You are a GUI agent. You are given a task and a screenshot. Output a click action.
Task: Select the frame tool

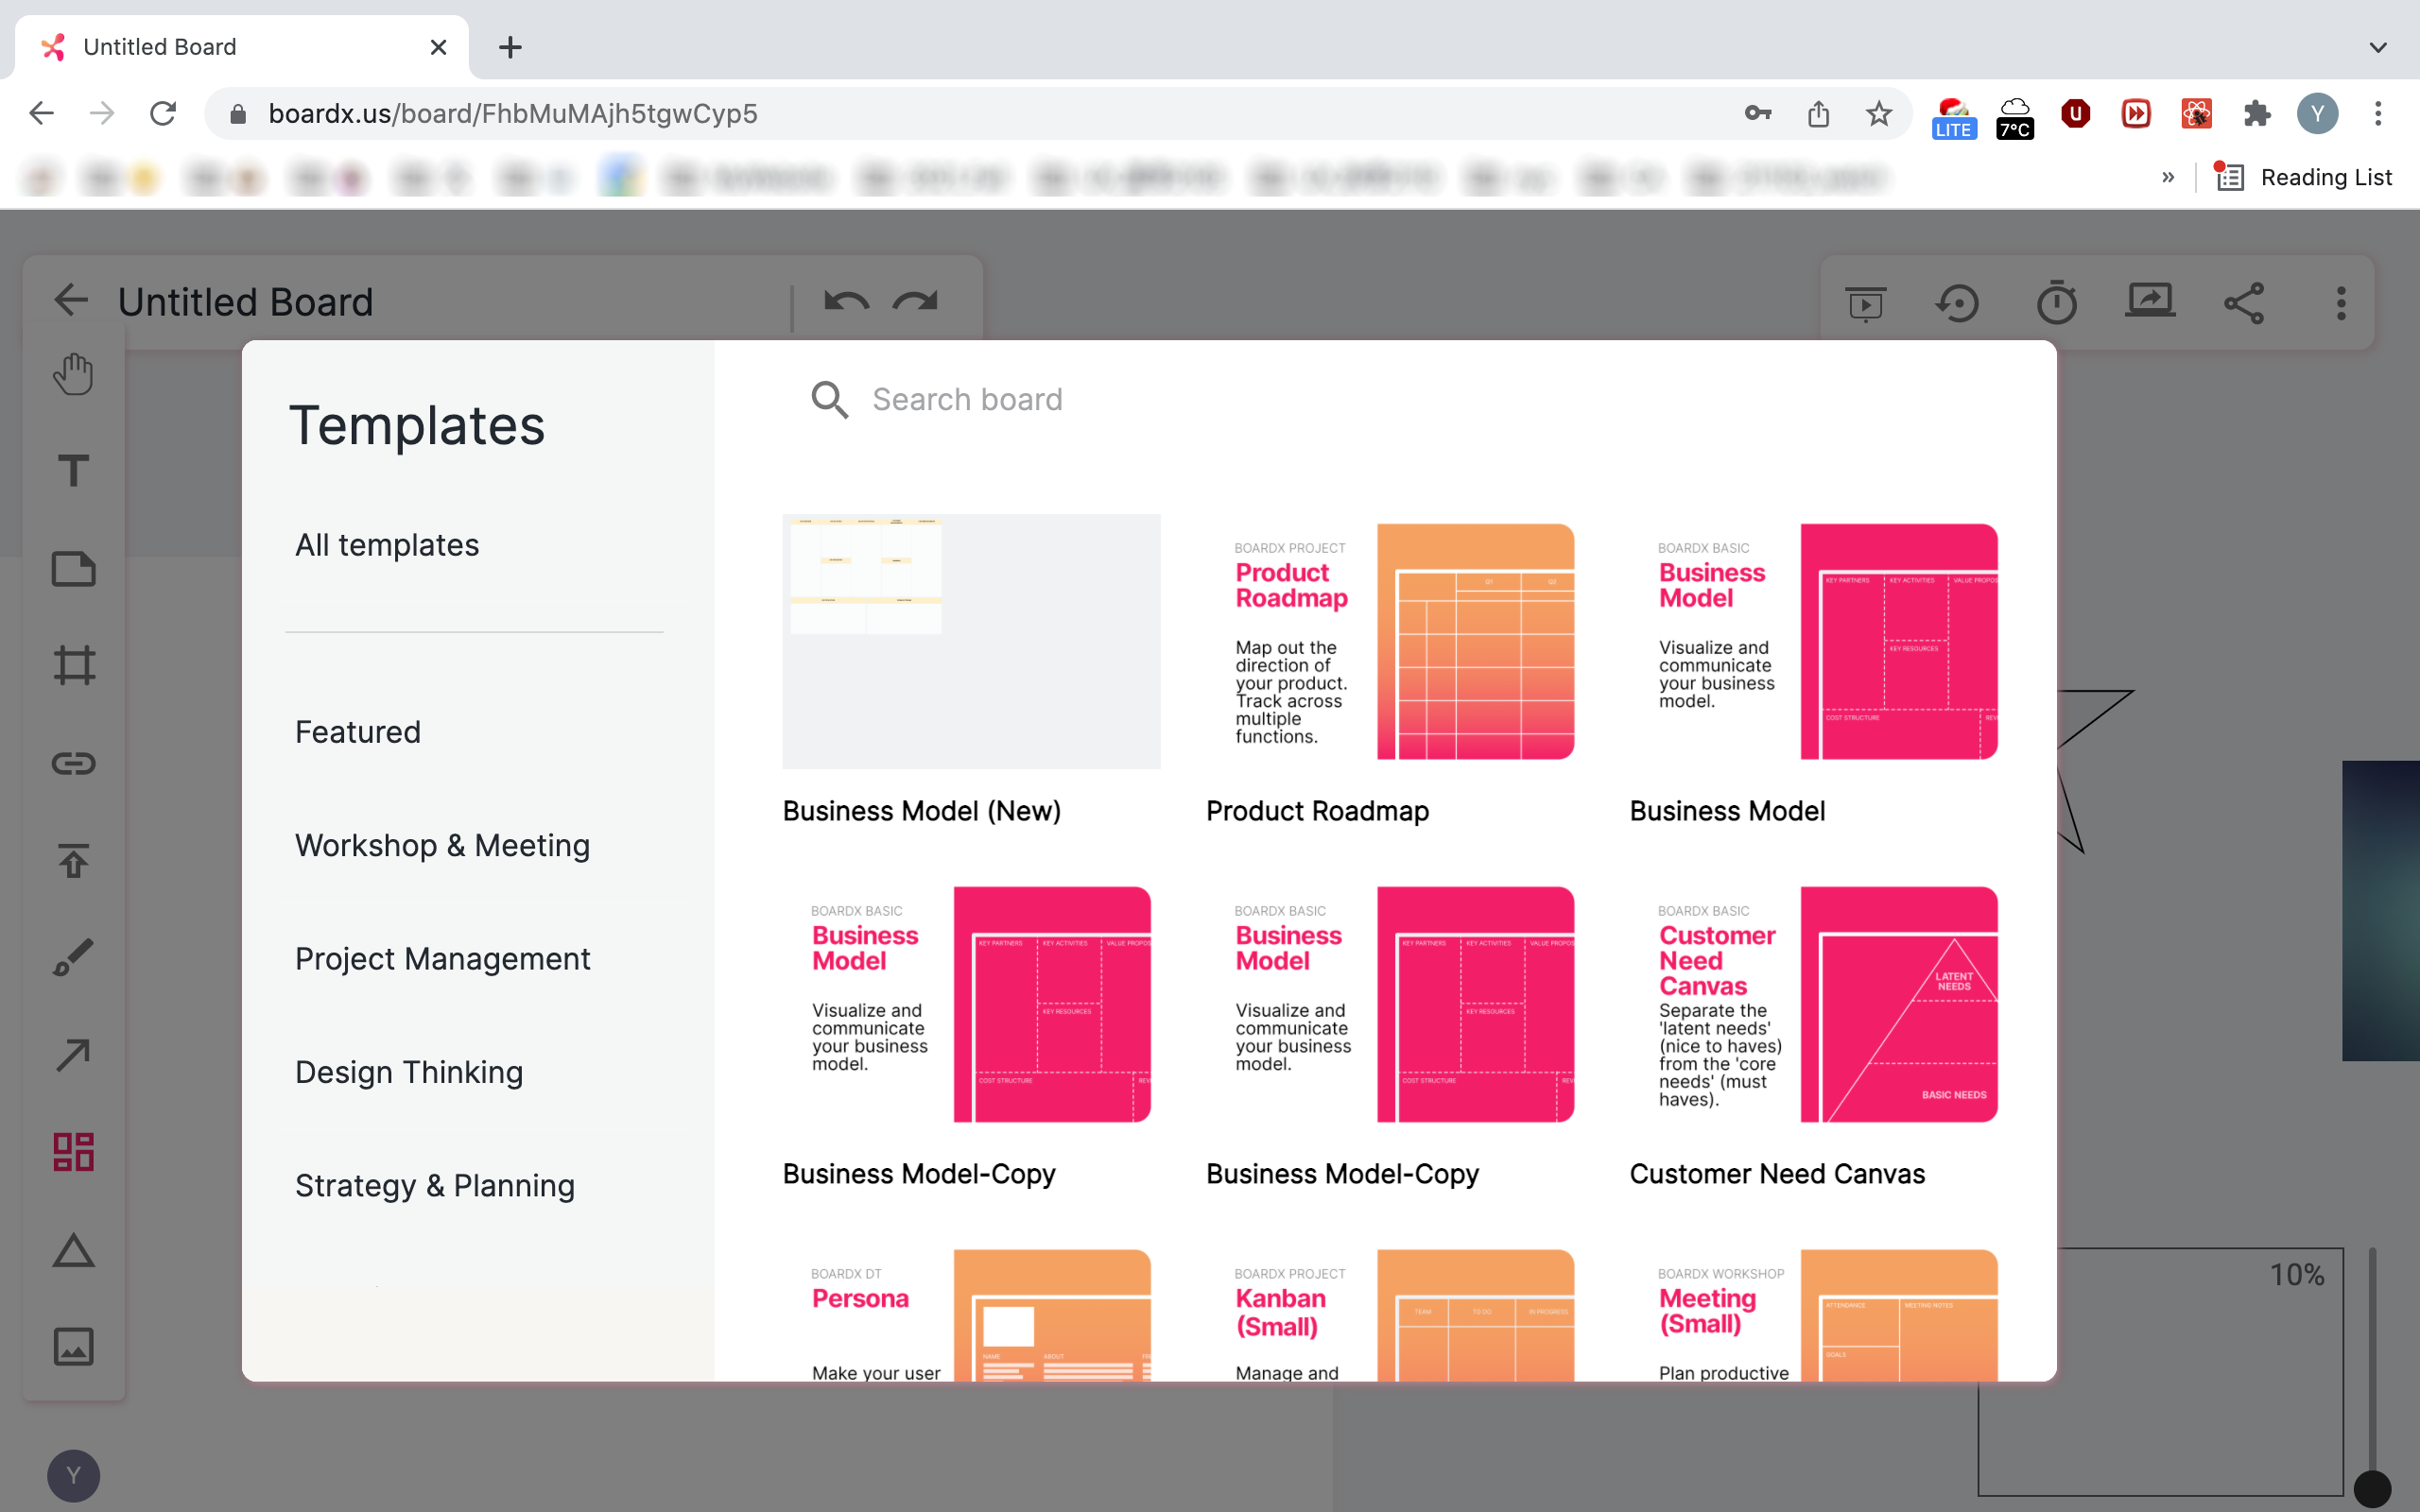coord(73,665)
